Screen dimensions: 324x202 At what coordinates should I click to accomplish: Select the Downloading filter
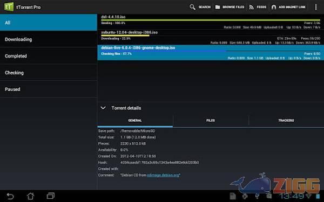pos(49,39)
